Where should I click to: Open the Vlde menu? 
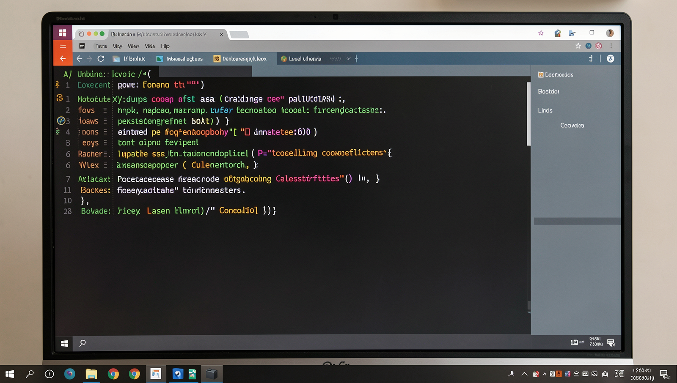click(x=150, y=46)
